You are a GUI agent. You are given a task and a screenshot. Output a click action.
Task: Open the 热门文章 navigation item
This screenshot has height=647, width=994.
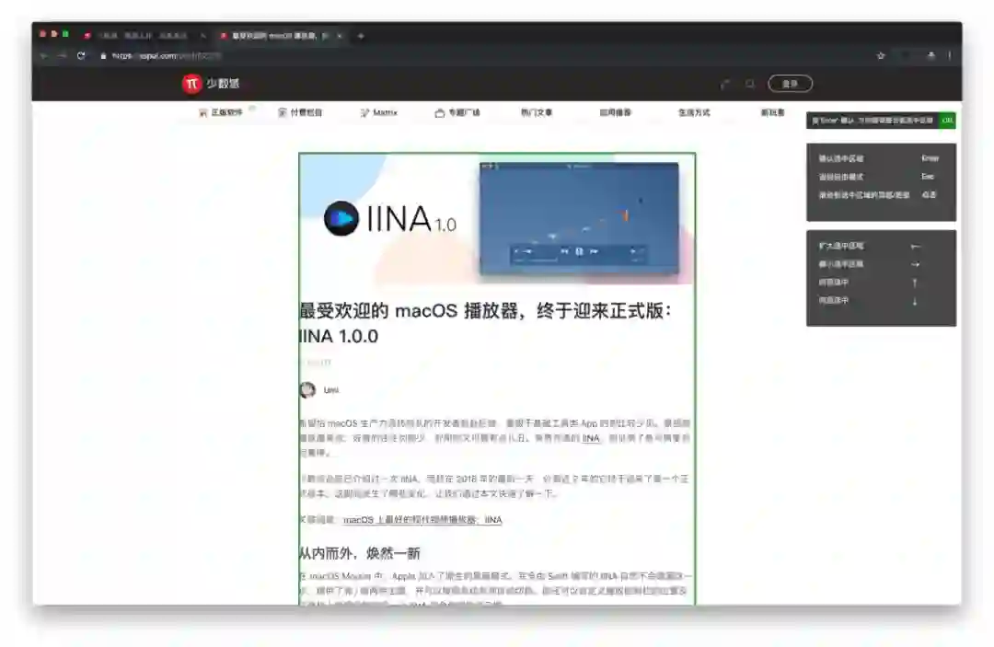pos(537,113)
